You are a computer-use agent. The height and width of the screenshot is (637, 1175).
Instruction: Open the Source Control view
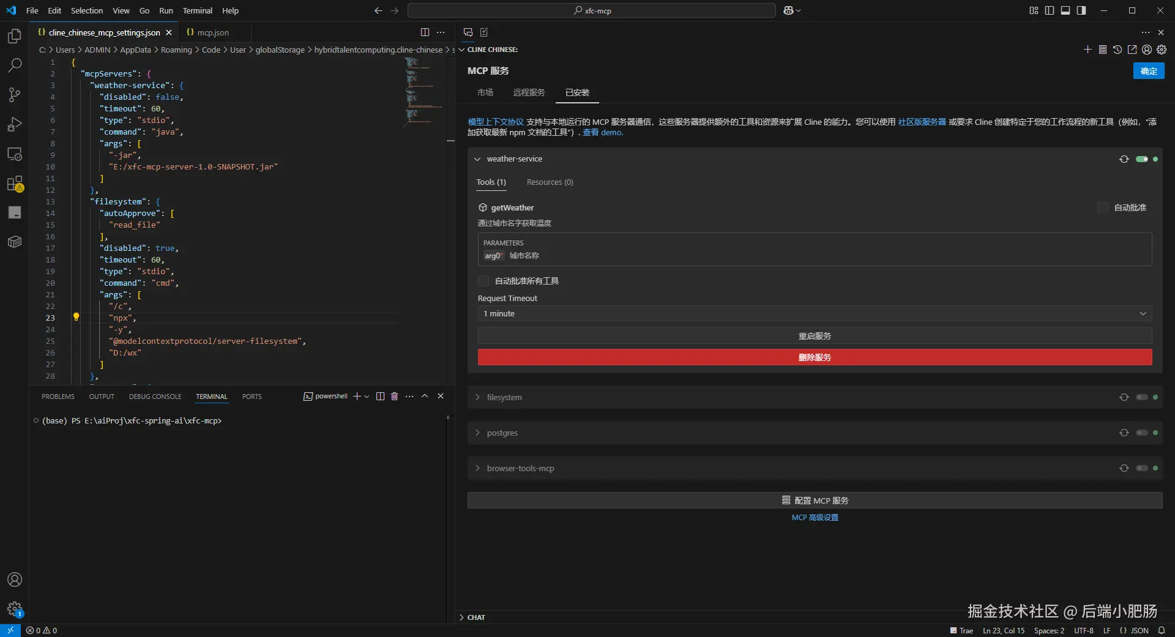[15, 94]
